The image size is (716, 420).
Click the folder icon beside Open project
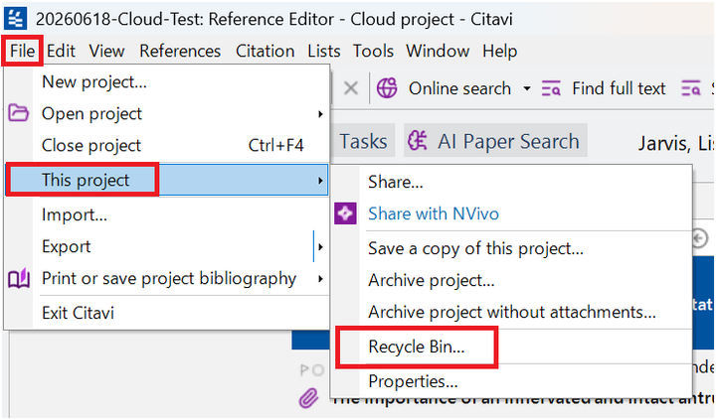pos(18,113)
